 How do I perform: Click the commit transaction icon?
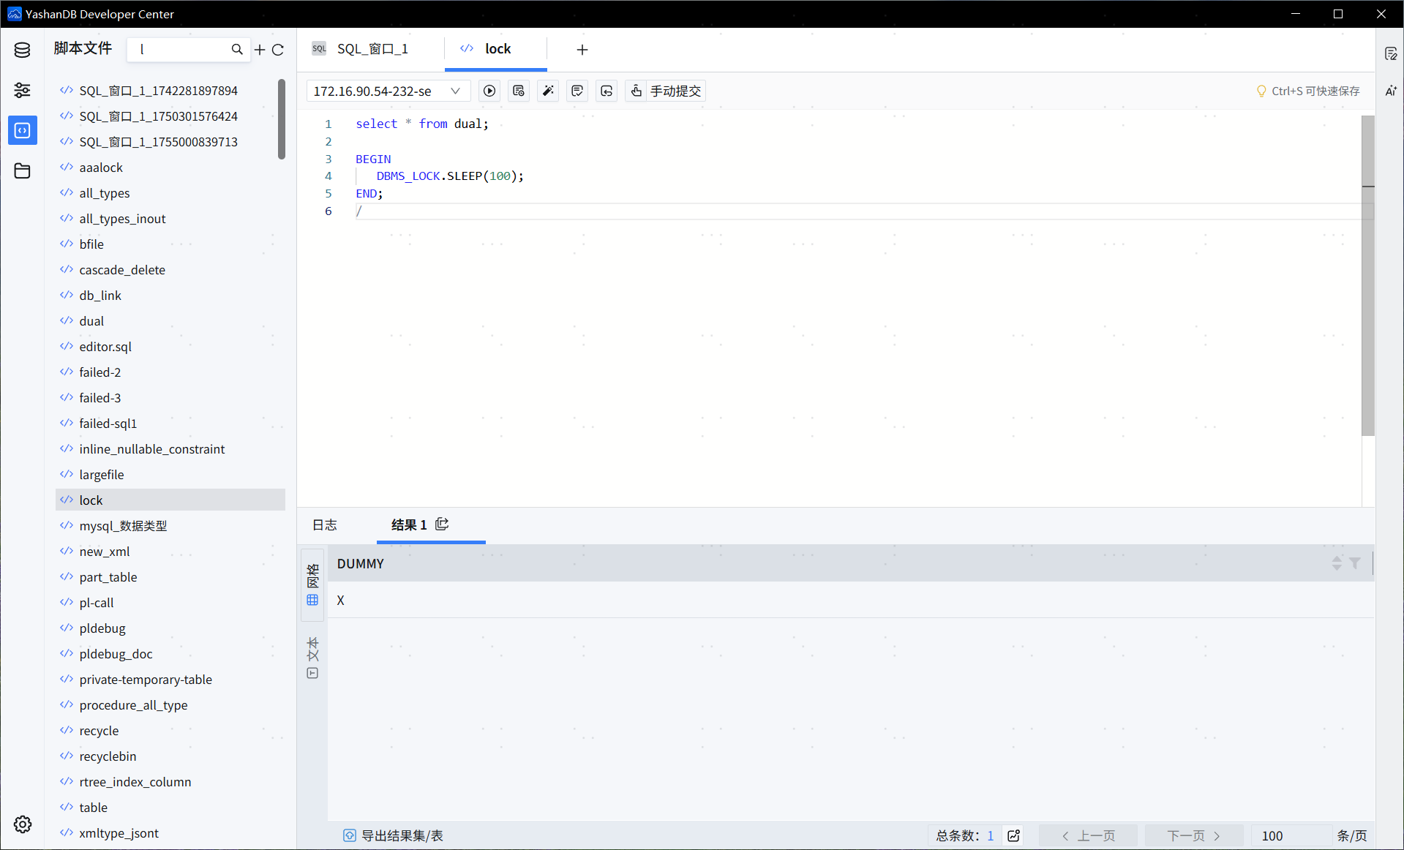(x=577, y=91)
